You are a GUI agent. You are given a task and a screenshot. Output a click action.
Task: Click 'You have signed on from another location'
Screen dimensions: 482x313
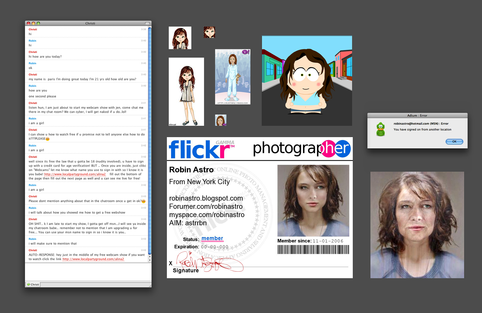423,130
